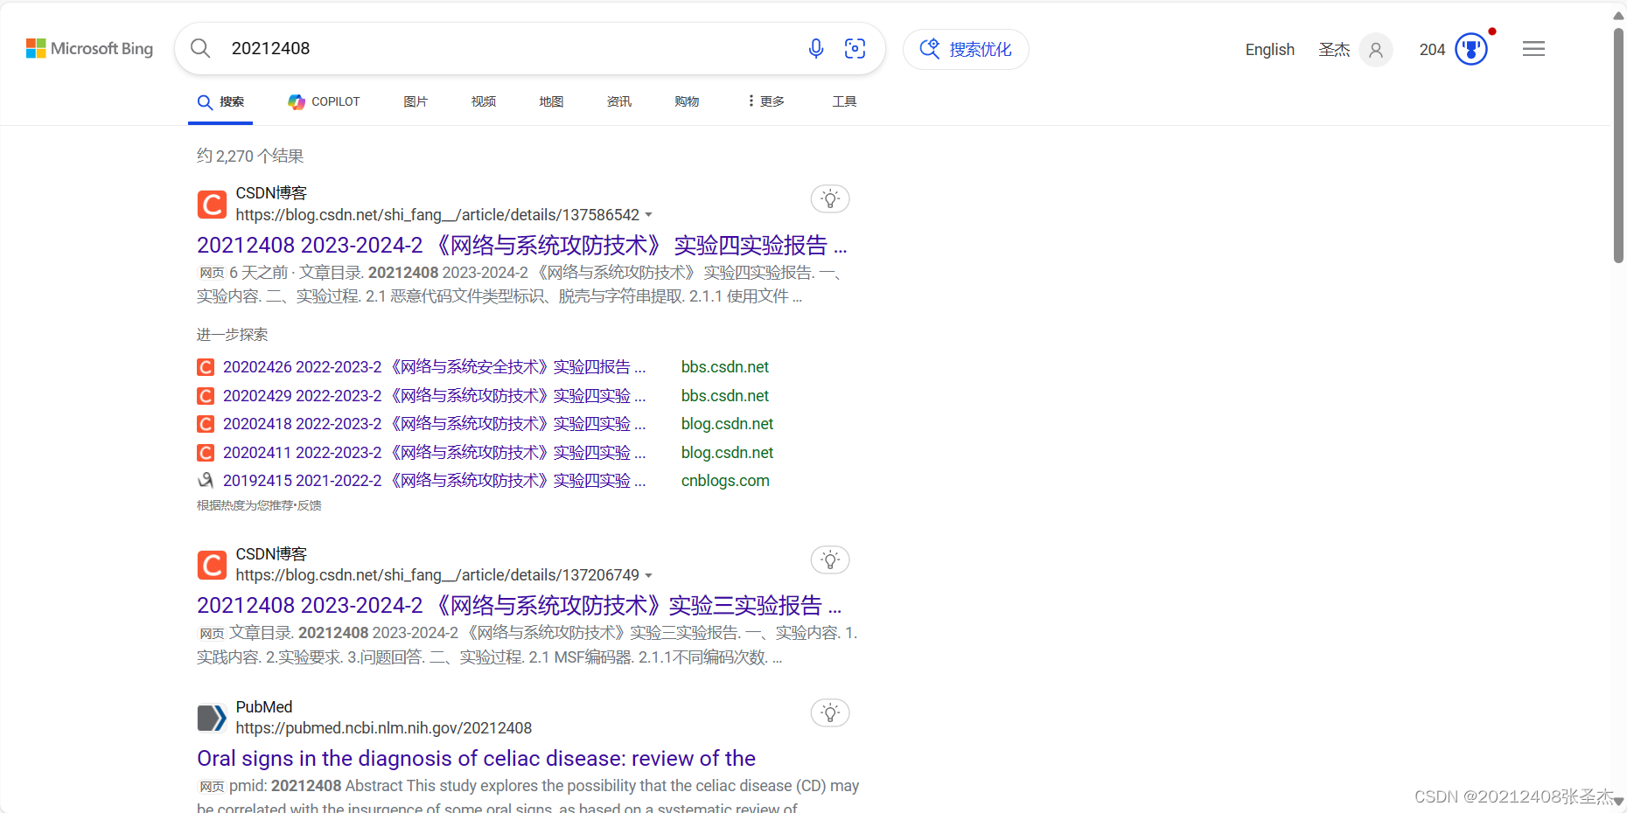Start voice search with microphone icon
Image resolution: width=1627 pixels, height=813 pixels.
[816, 48]
